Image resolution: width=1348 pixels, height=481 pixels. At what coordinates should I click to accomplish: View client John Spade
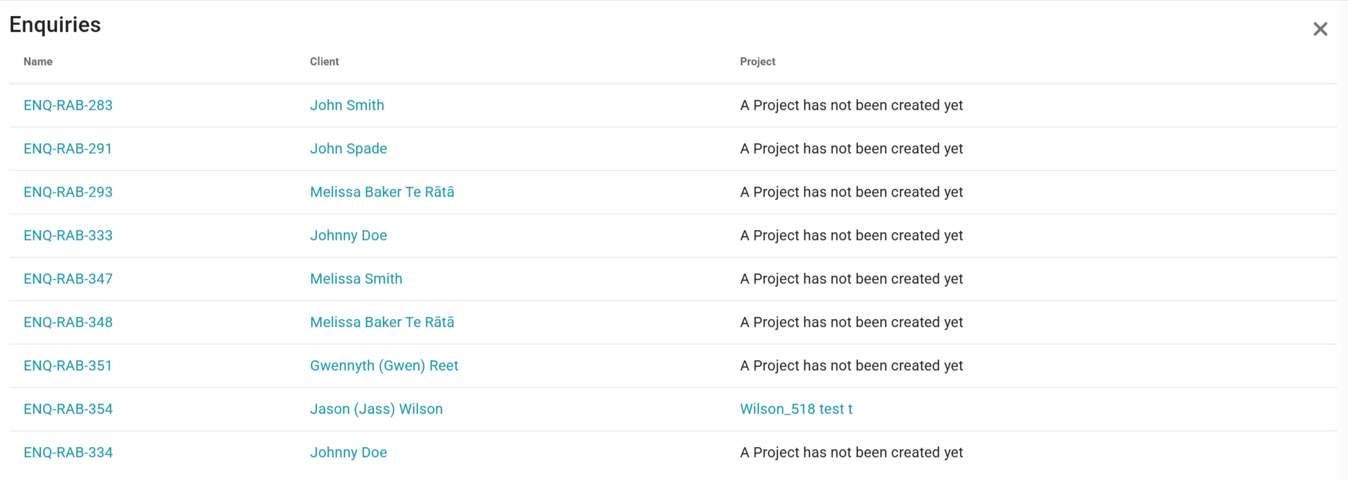point(348,149)
